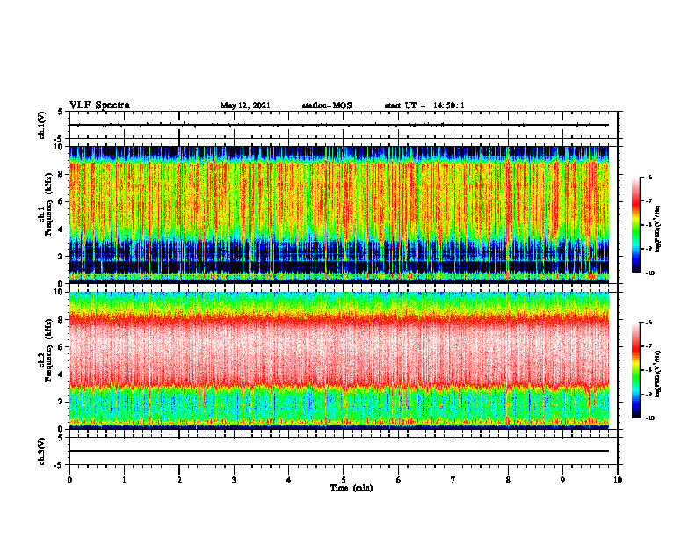Click the "2" kHz tick of ch.1 spectrogram
Screen dimensions: 696x538
pyautogui.click(x=62, y=256)
